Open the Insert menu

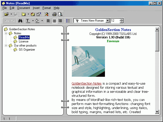[36, 8]
